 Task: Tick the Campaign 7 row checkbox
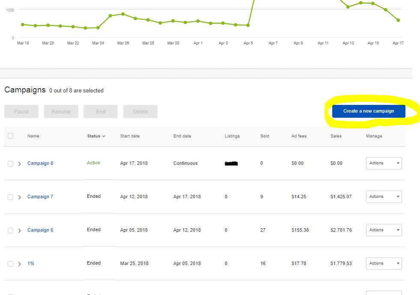tap(11, 197)
